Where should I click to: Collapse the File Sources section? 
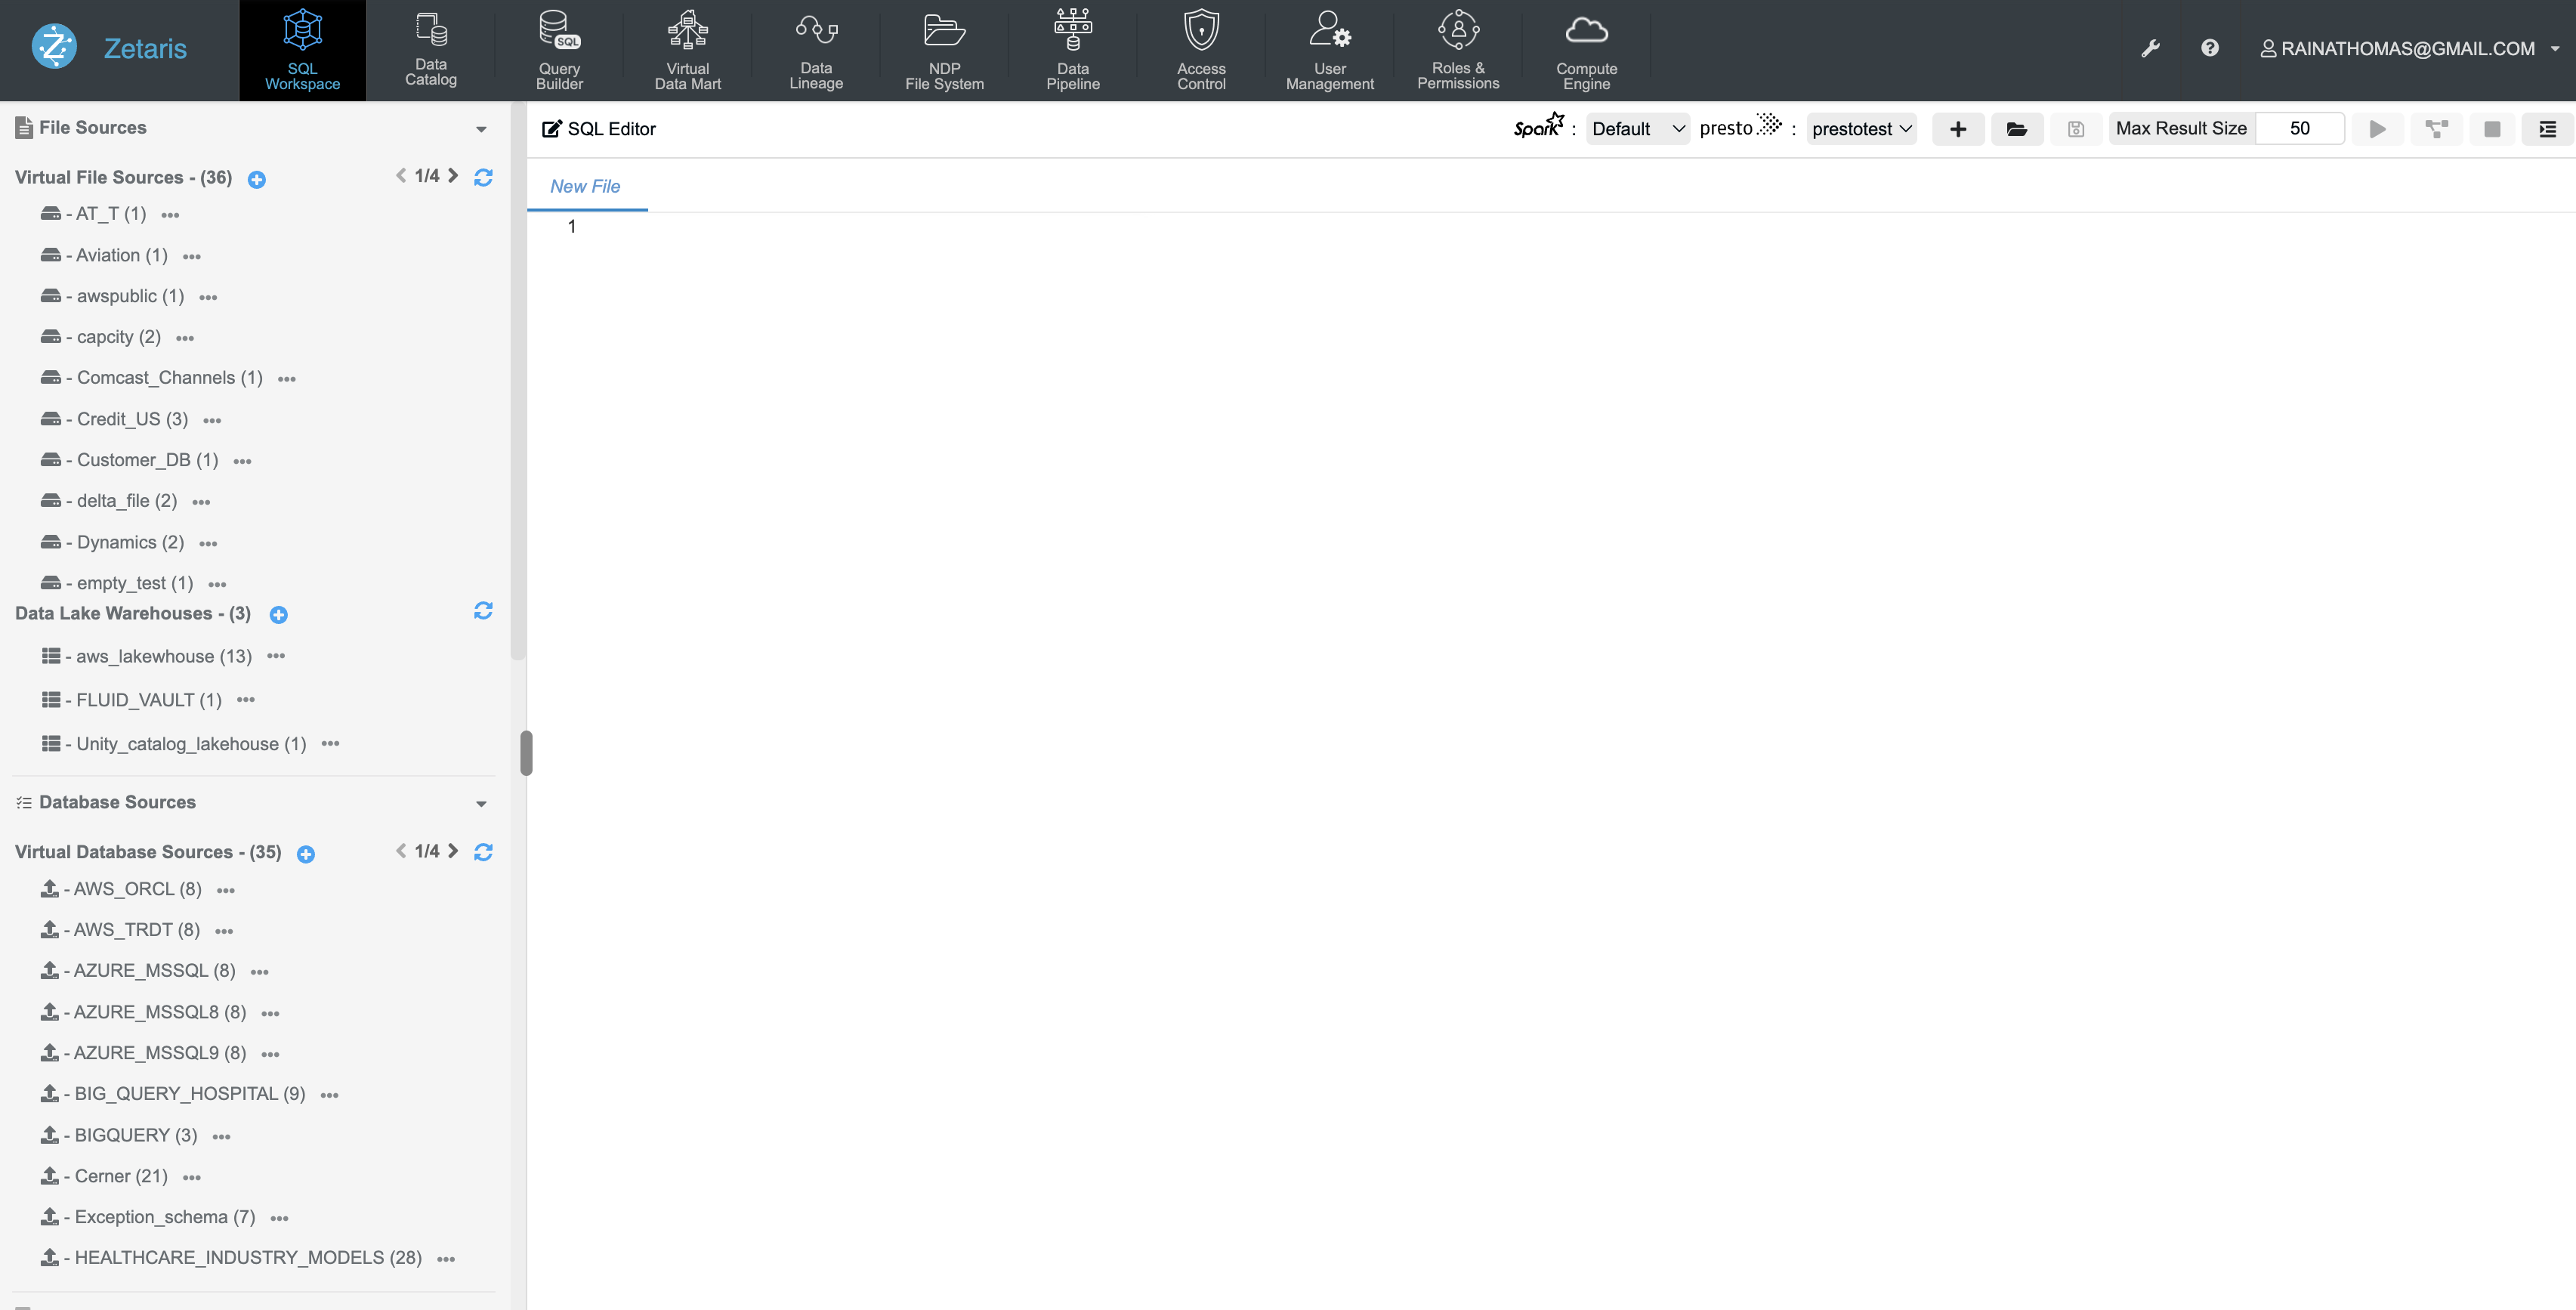481,129
